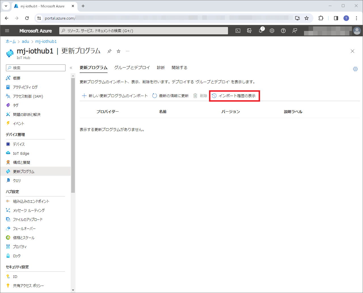Sort by 名前 column header
363x293 pixels.
pyautogui.click(x=163, y=112)
